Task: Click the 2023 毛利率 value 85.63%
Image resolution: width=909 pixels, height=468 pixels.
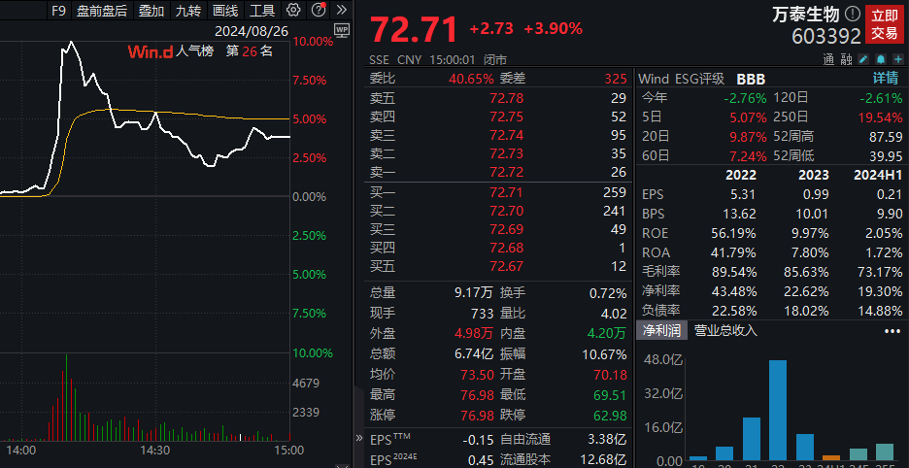Action: 806,272
